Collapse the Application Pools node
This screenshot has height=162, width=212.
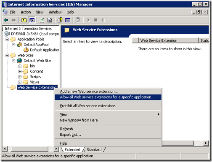[x=7, y=39]
